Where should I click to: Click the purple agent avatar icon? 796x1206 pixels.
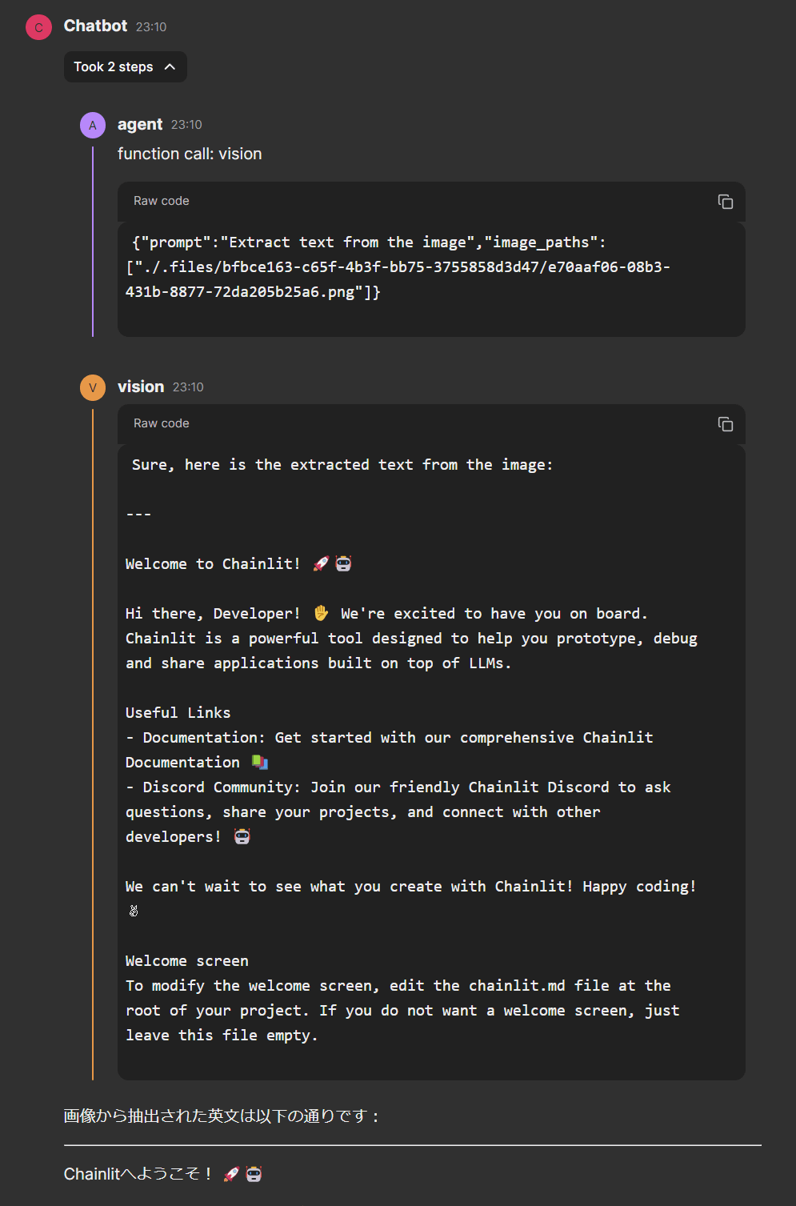click(x=93, y=125)
